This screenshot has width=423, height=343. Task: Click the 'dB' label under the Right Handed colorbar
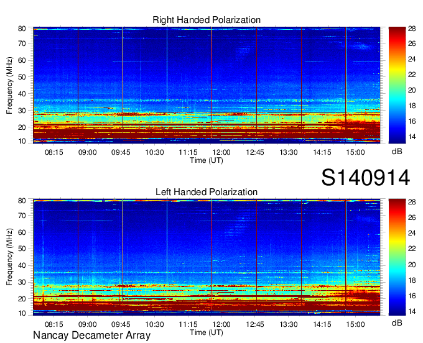[397, 152]
